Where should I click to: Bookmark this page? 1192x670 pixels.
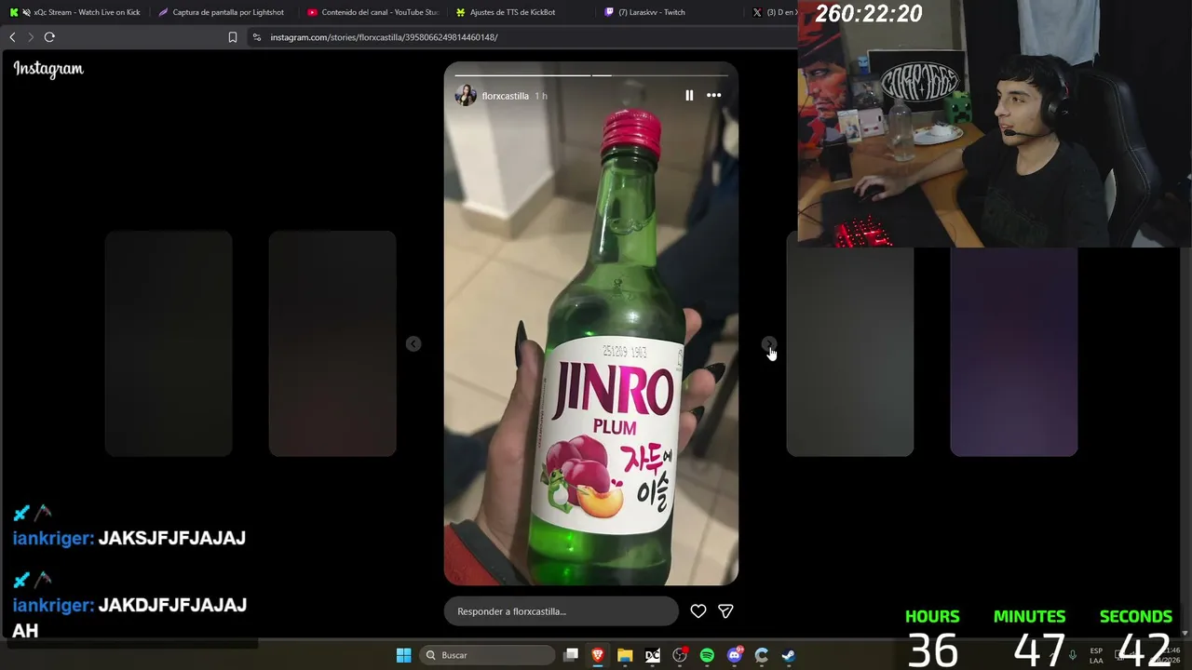(x=233, y=37)
